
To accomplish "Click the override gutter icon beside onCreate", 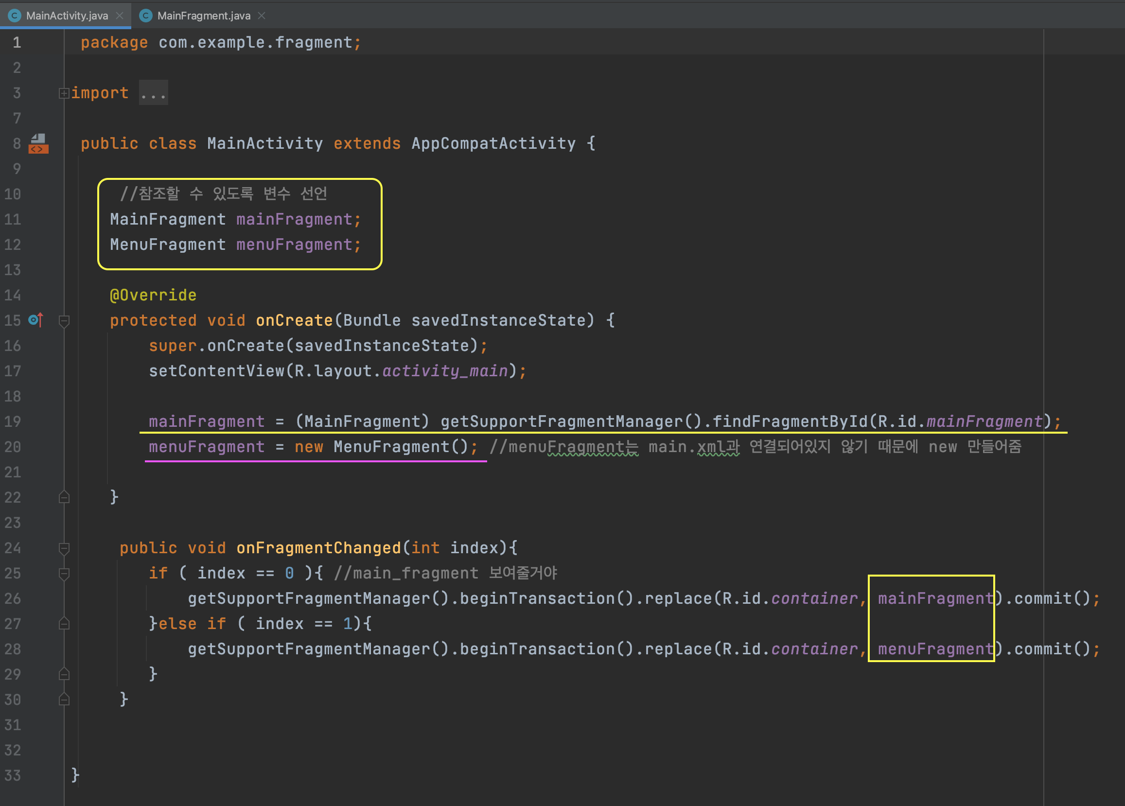I will coord(35,320).
